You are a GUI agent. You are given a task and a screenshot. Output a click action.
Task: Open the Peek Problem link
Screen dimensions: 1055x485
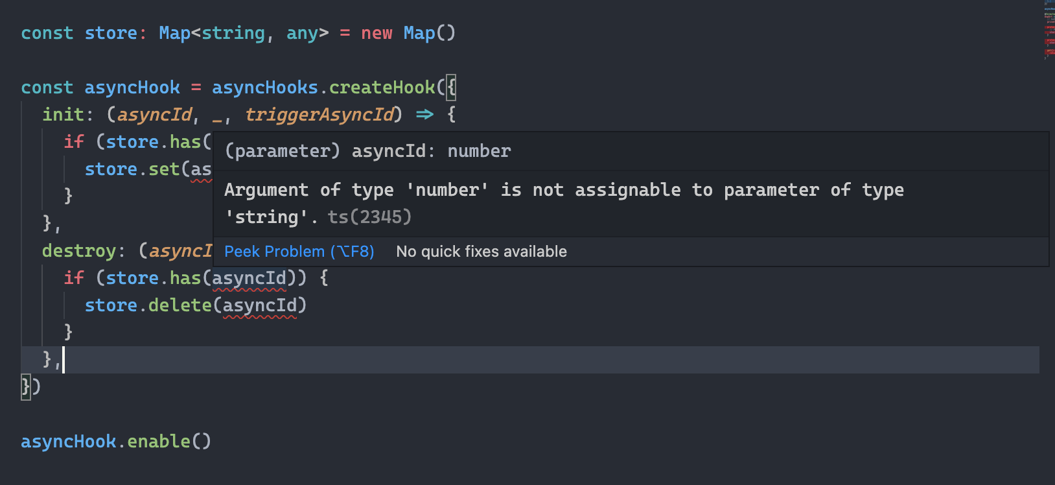coord(299,252)
